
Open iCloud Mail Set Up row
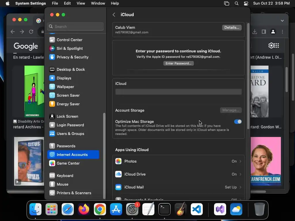click(x=178, y=187)
